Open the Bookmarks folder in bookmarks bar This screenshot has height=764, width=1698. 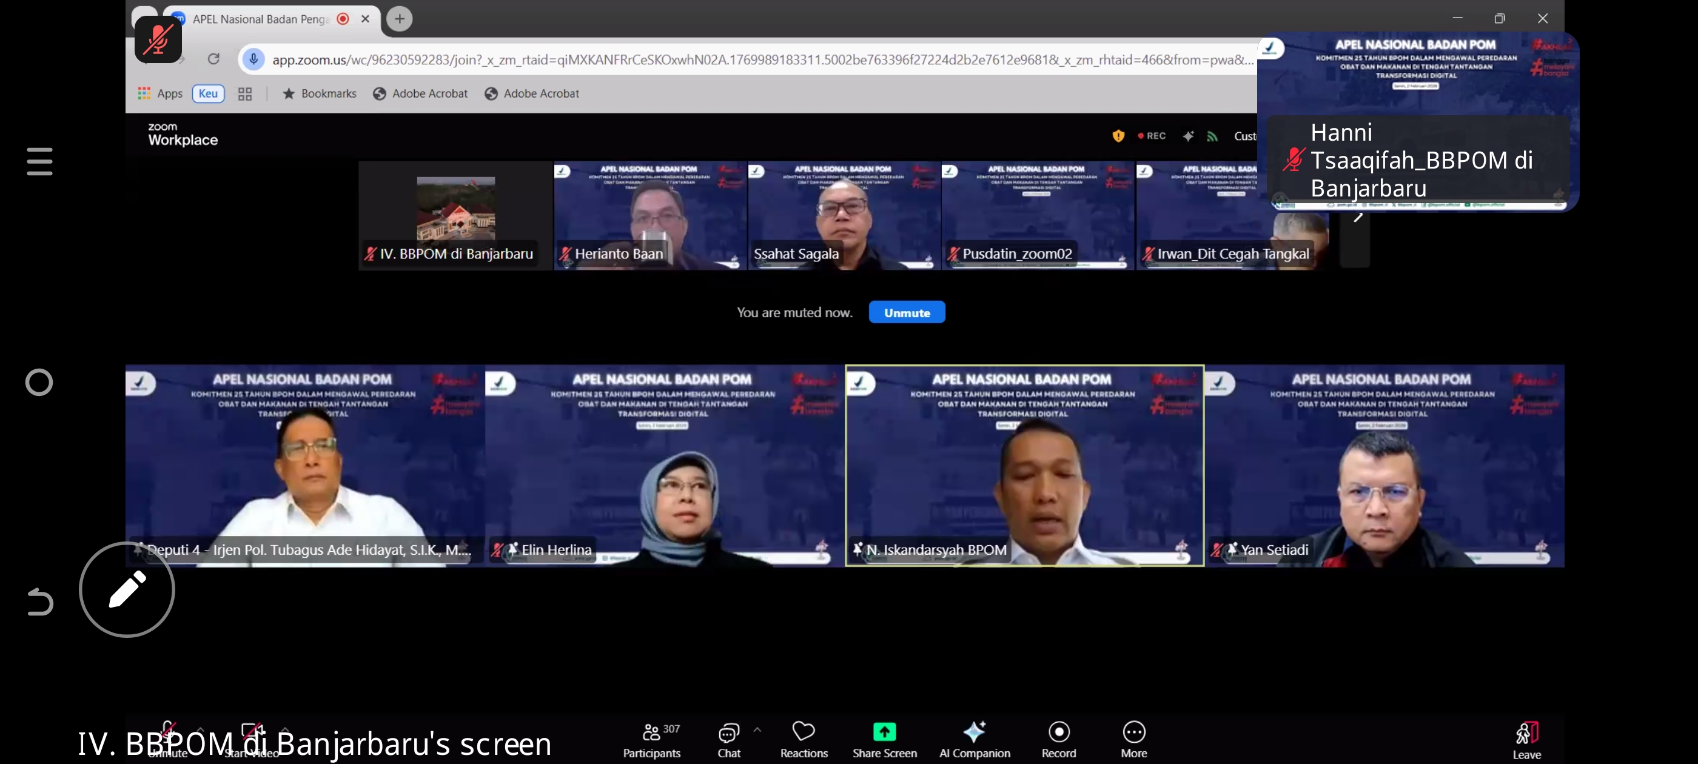(319, 93)
